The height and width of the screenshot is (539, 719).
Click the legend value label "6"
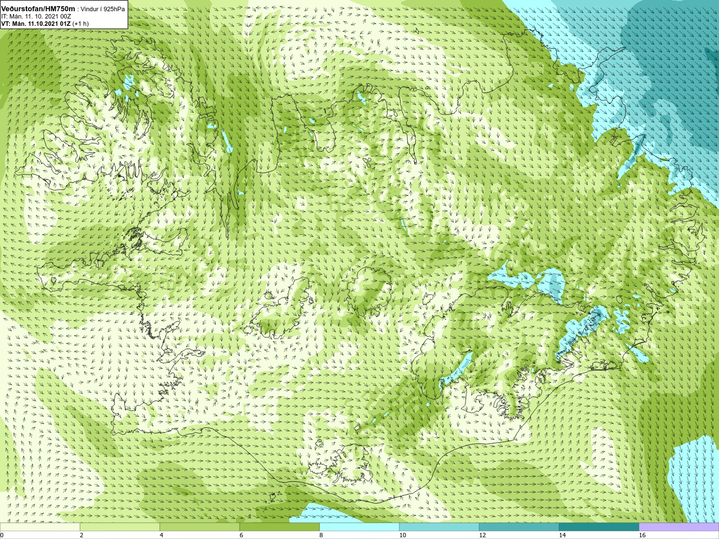(242, 535)
